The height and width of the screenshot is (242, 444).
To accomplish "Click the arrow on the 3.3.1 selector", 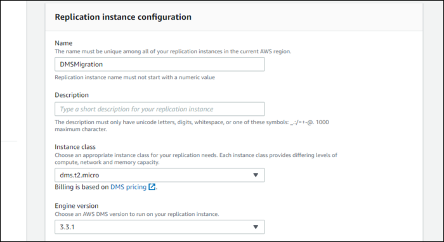I will click(x=256, y=227).
